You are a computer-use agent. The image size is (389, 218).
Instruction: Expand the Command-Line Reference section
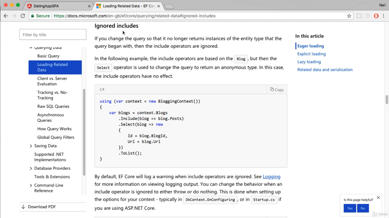(x=31, y=185)
